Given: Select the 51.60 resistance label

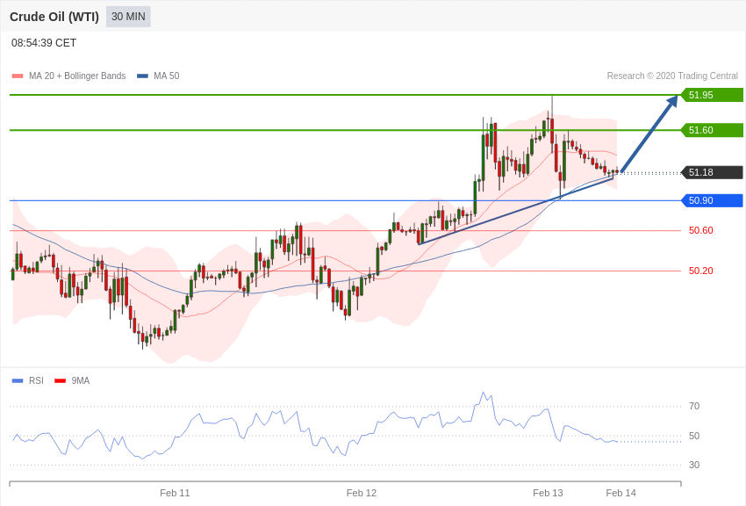Looking at the screenshot, I should [x=713, y=130].
